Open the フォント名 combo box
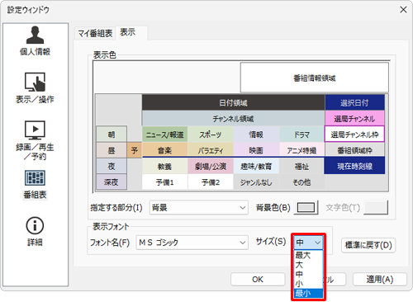 (192, 243)
